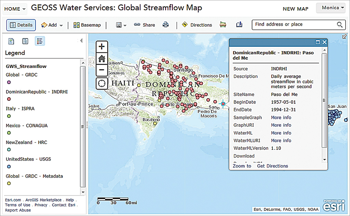This screenshot has width=350, height=216.
Task: Expand the Monica user dropdown
Action: (331, 8)
